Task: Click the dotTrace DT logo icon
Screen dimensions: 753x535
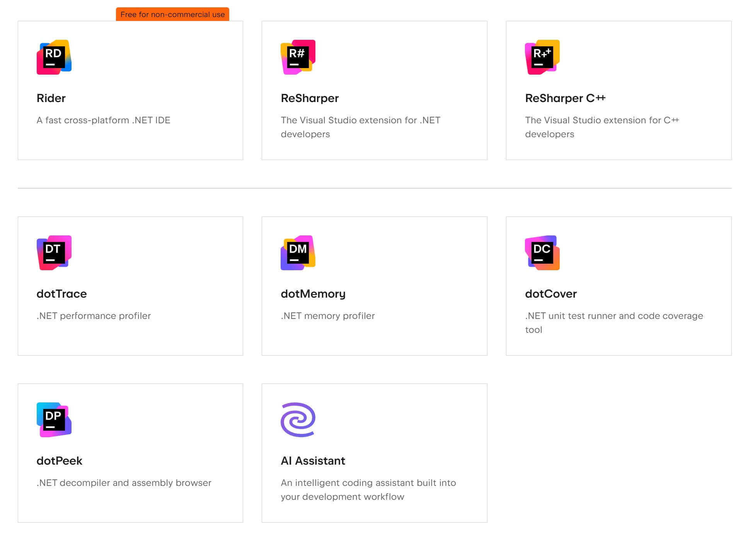Action: tap(54, 253)
